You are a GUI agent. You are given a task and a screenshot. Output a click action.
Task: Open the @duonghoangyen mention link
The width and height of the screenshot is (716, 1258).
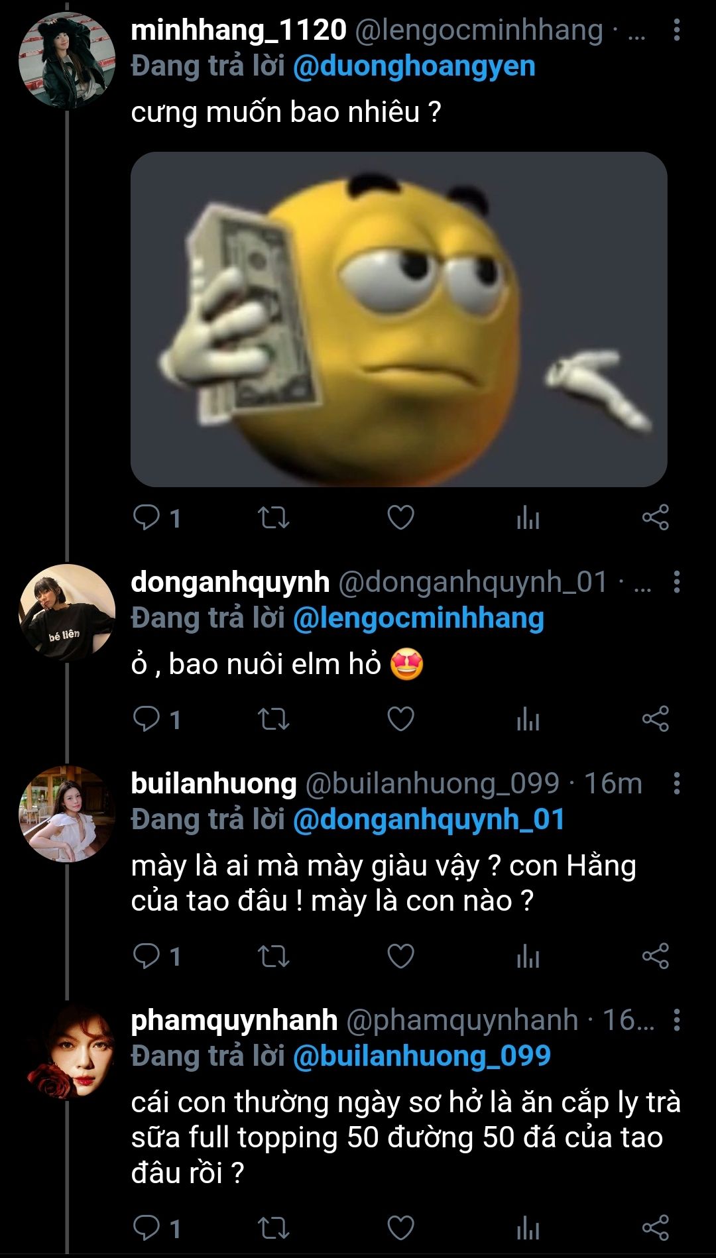(x=414, y=66)
